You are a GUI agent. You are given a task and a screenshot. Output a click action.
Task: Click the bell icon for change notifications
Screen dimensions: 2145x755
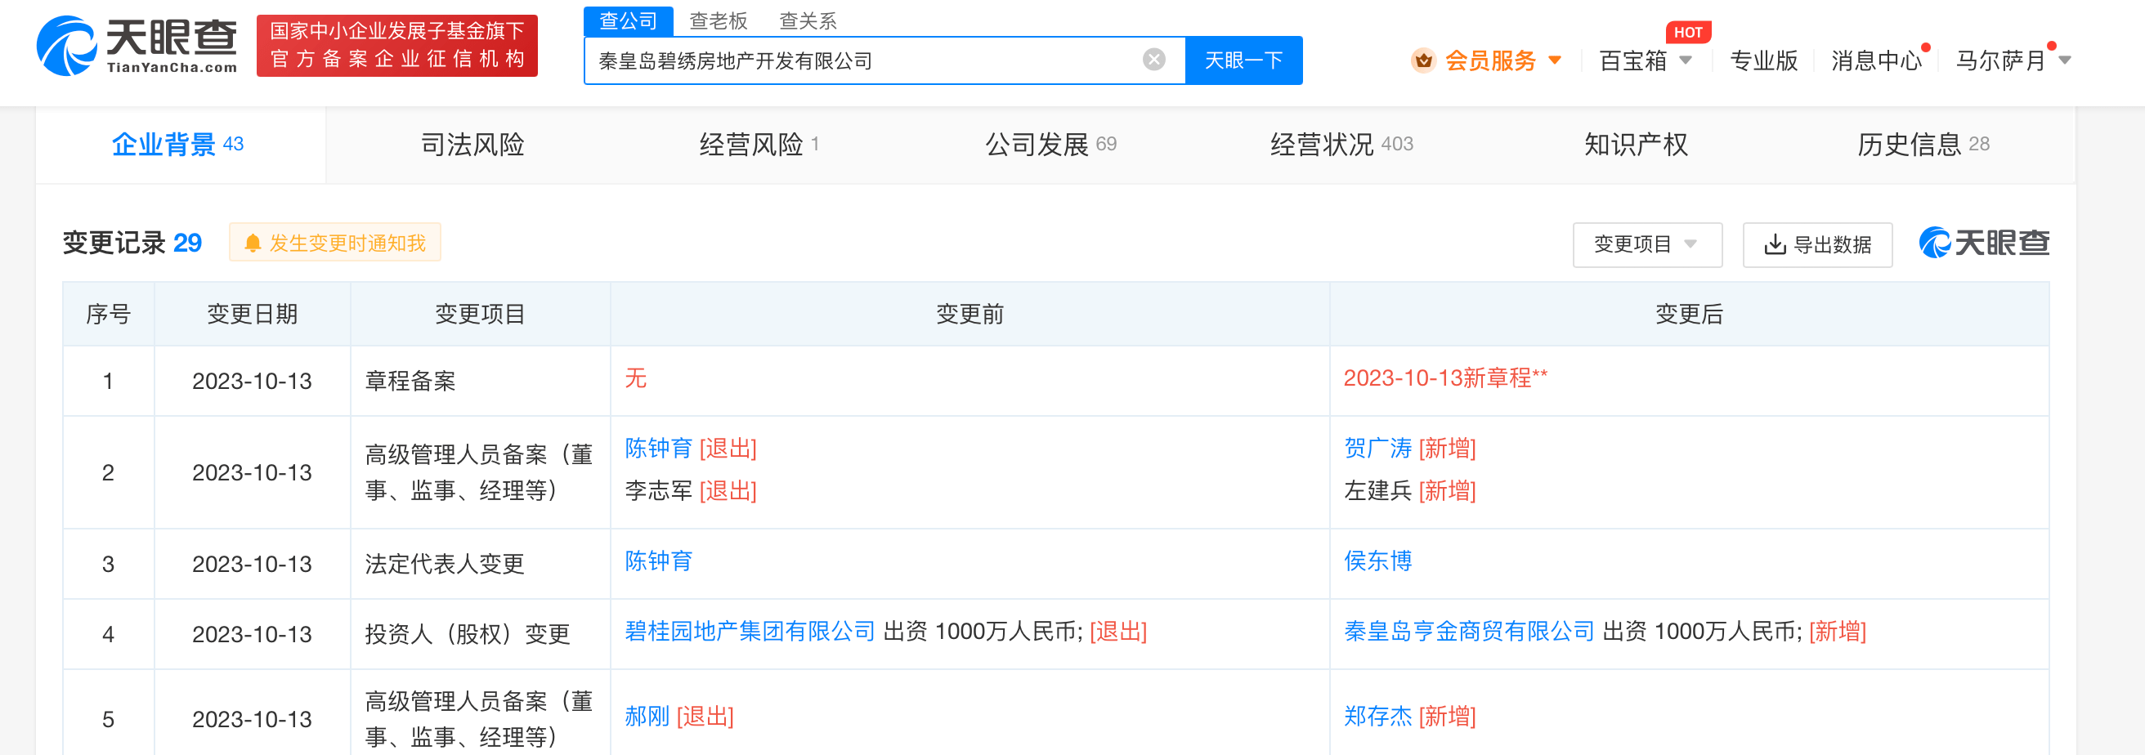point(253,243)
